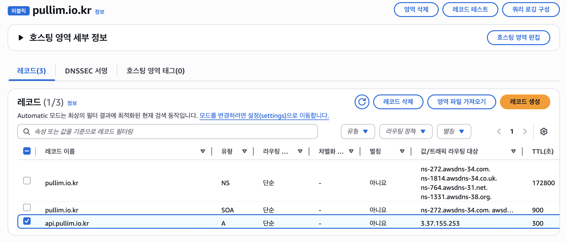Click the refresh records icon
The image size is (567, 242).
click(x=362, y=102)
